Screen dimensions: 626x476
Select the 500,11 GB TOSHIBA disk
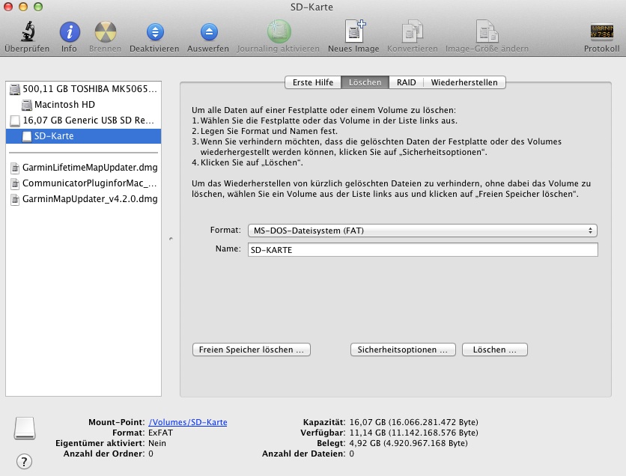click(x=83, y=88)
